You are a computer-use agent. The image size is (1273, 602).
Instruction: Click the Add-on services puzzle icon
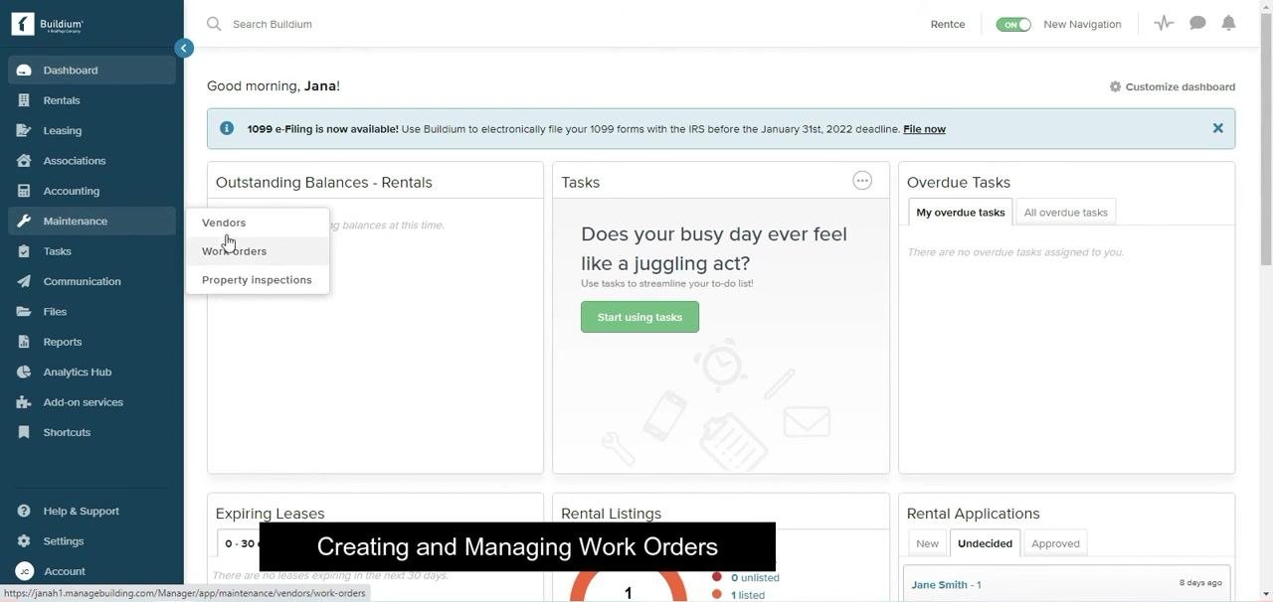tap(24, 402)
